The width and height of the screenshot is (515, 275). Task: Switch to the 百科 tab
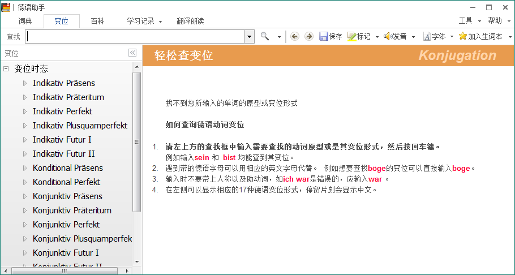[97, 21]
